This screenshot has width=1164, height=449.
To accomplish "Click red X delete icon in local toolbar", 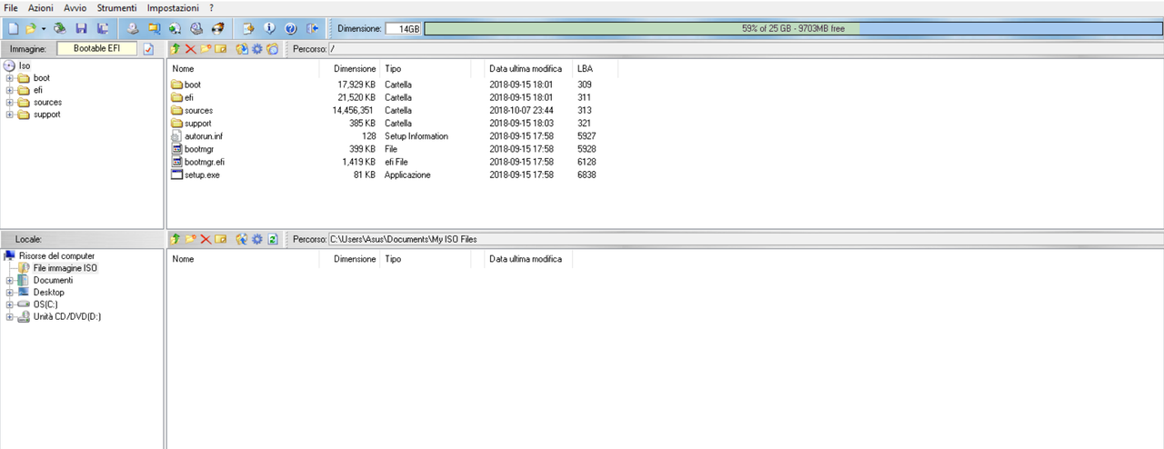I will [x=206, y=239].
